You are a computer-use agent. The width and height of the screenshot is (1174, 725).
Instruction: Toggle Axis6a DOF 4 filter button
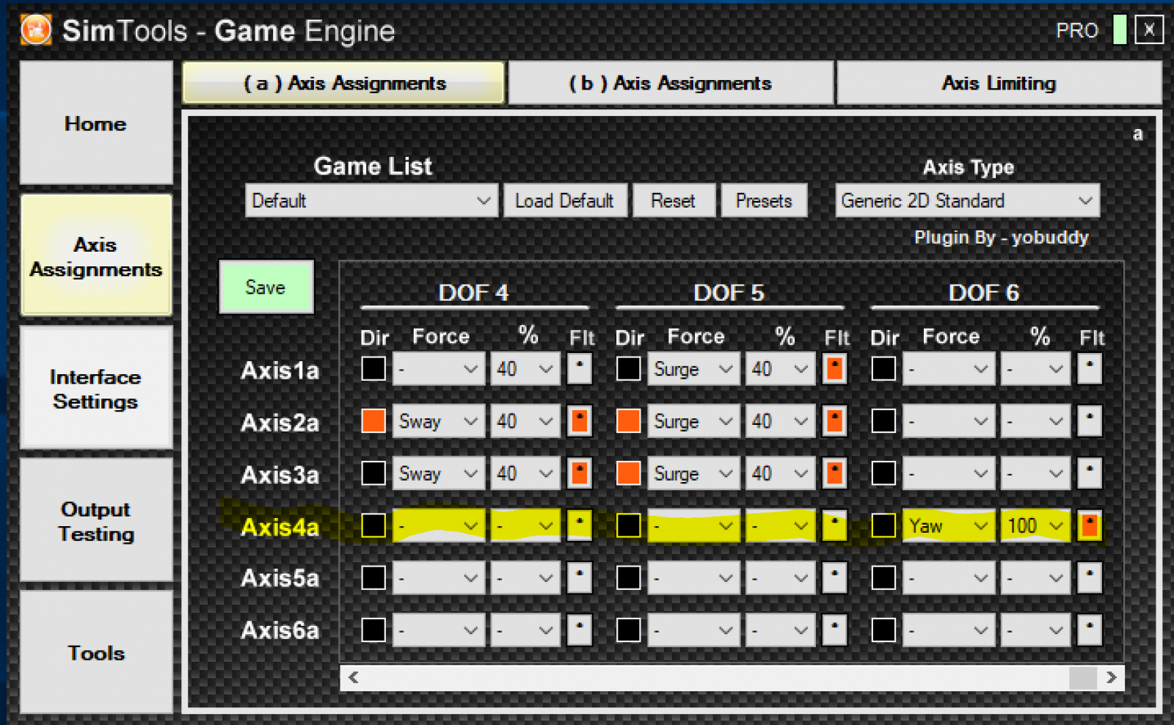580,630
